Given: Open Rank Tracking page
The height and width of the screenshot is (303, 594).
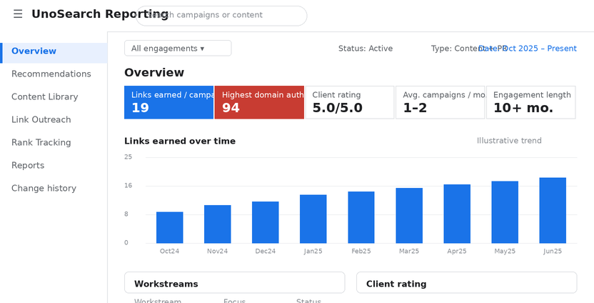Looking at the screenshot, I should 41,143.
